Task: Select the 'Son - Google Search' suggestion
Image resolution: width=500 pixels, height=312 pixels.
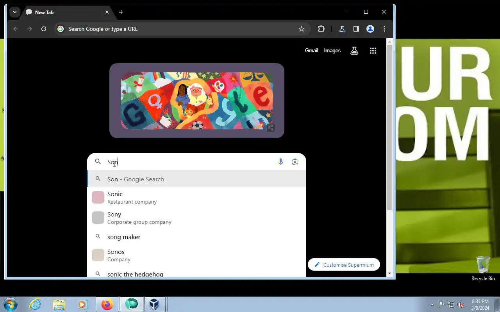Action: click(197, 179)
